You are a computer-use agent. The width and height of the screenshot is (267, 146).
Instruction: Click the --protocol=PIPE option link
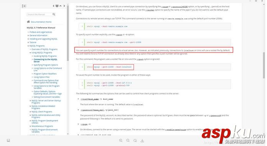pos(179,7)
